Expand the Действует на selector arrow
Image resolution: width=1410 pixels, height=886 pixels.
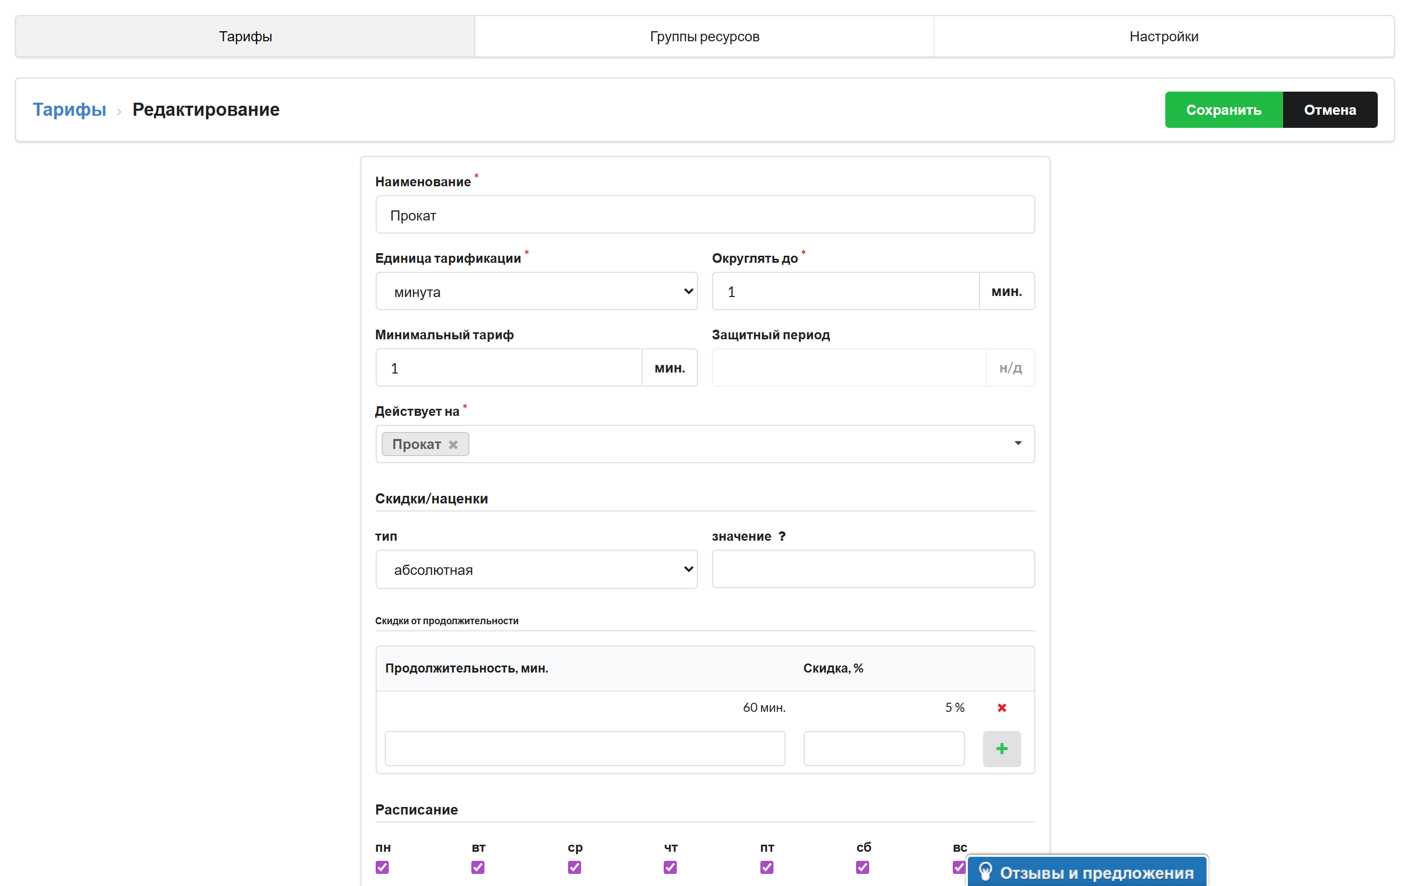click(1018, 444)
